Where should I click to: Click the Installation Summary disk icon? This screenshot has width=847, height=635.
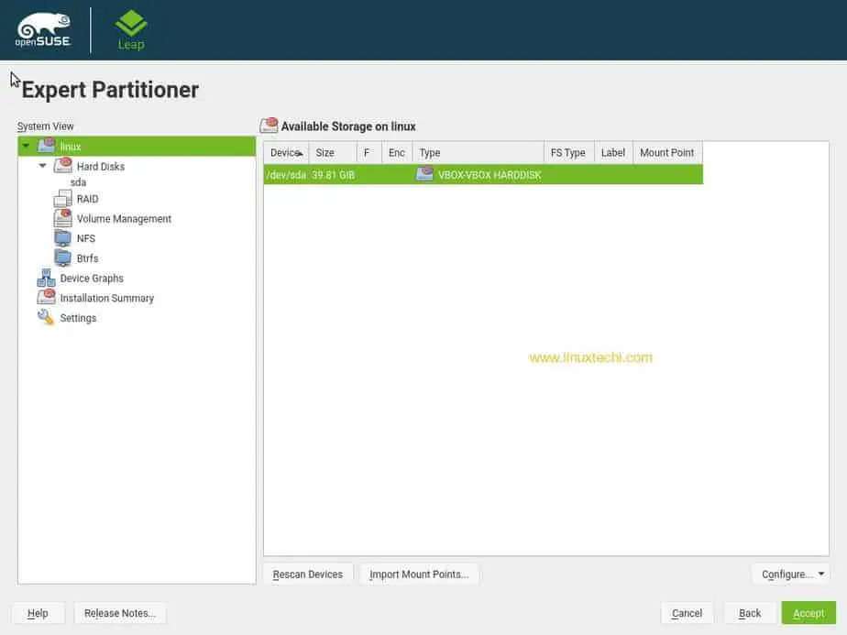click(47, 298)
